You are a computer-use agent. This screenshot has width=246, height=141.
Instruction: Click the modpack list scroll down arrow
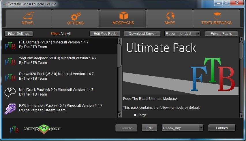point(120,115)
